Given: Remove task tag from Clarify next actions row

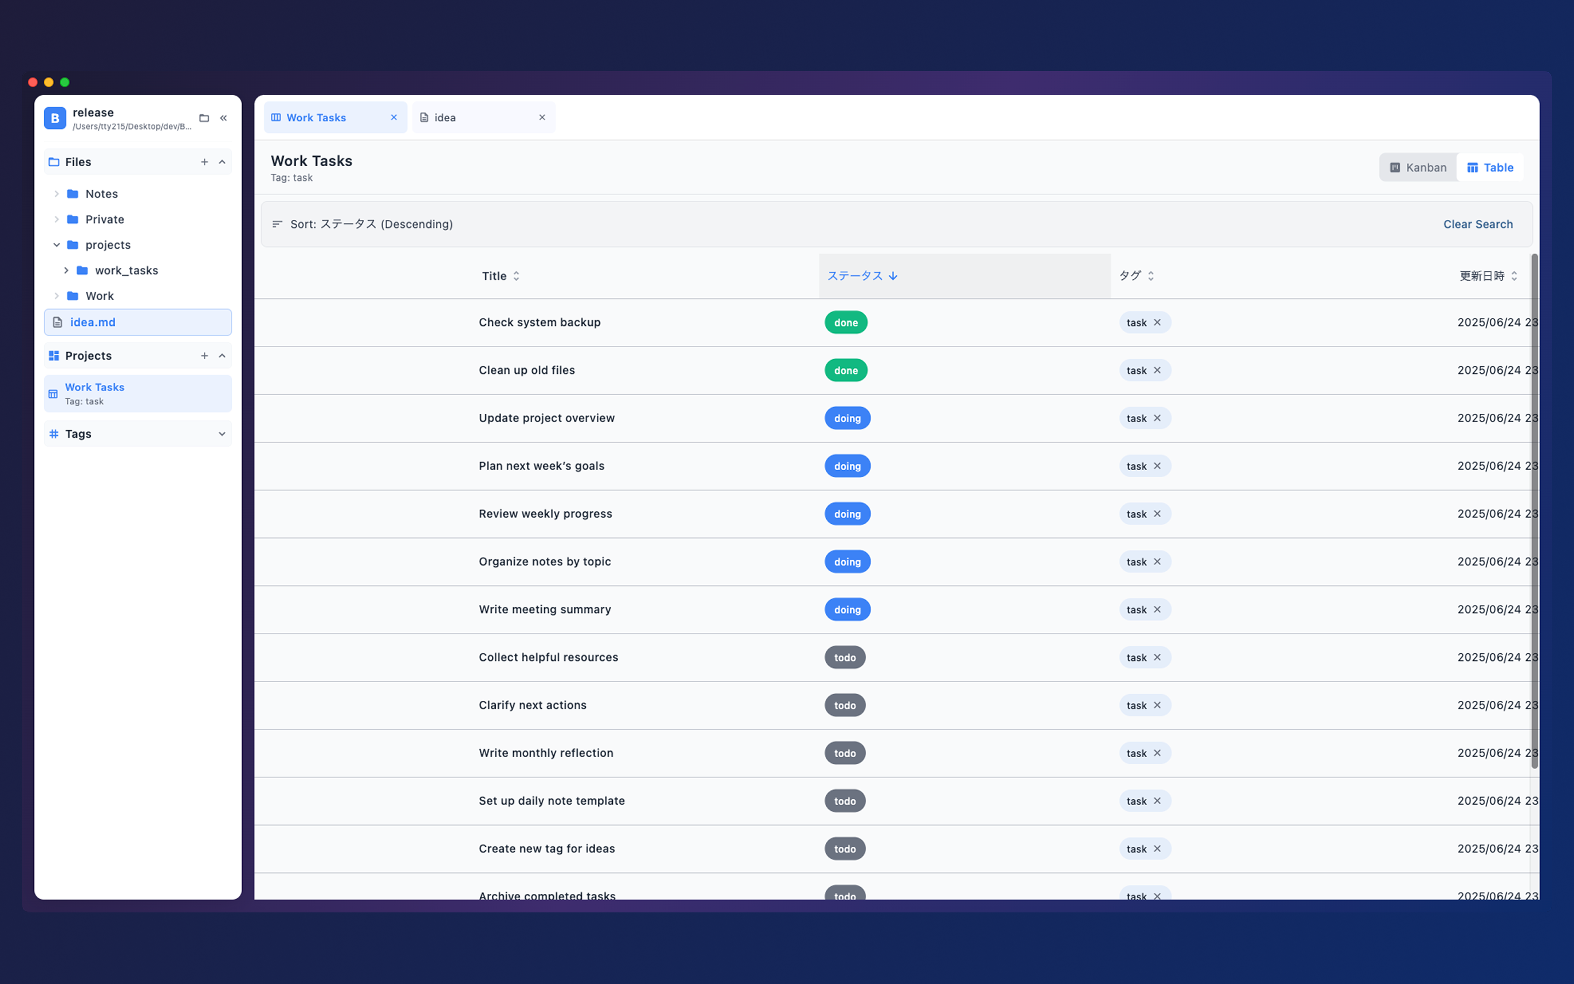Looking at the screenshot, I should point(1157,705).
